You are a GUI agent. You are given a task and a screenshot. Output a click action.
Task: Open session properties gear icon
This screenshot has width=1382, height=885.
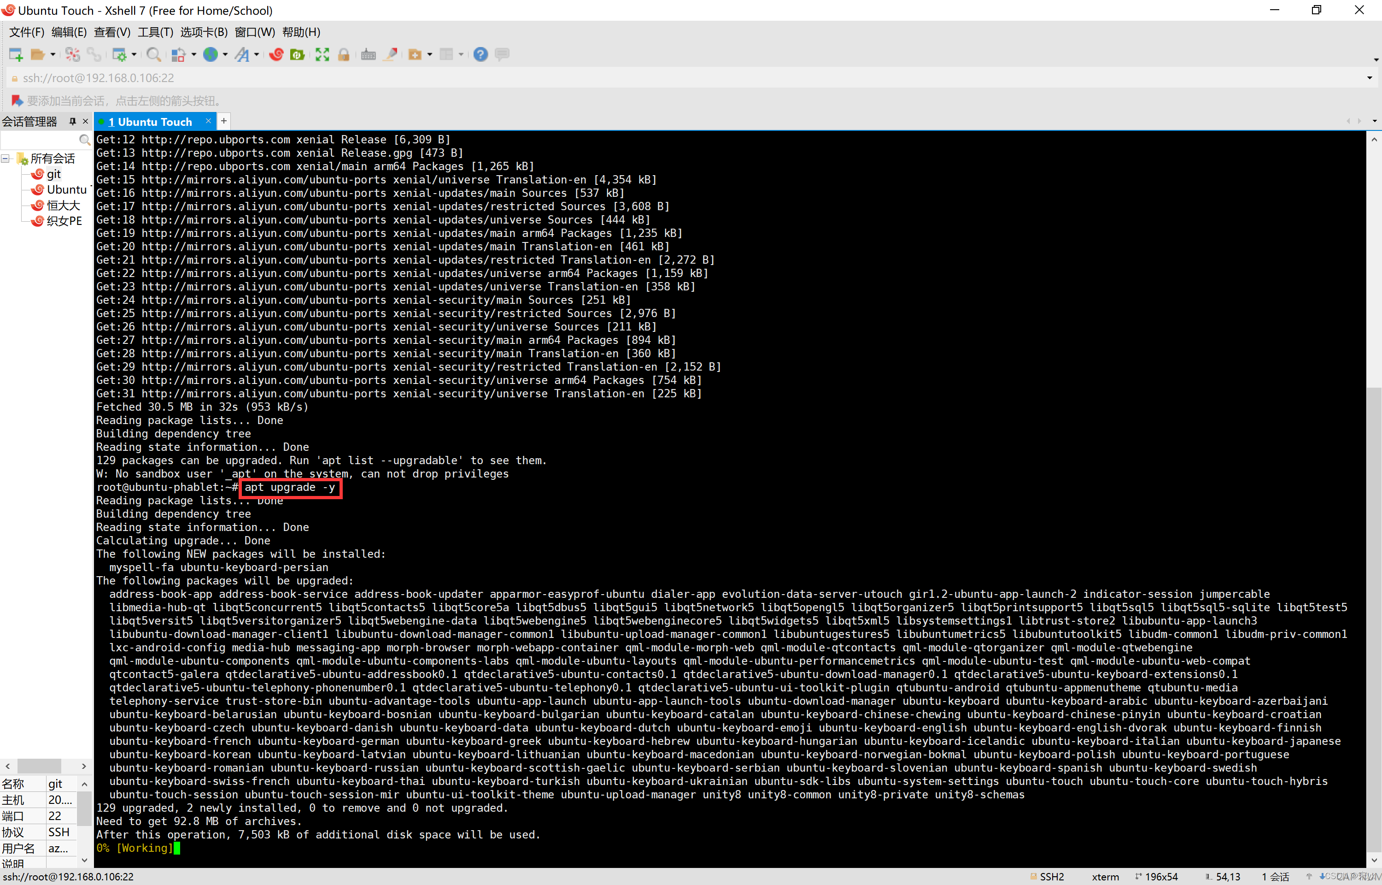(119, 54)
